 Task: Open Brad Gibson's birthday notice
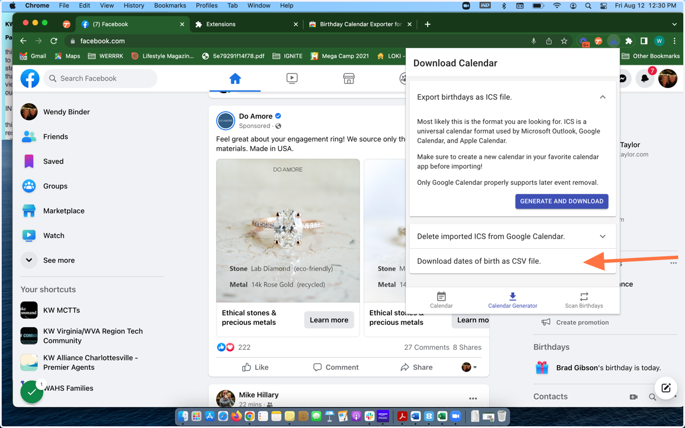click(597, 368)
